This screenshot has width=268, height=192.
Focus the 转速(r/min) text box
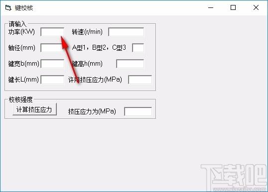point(126,32)
